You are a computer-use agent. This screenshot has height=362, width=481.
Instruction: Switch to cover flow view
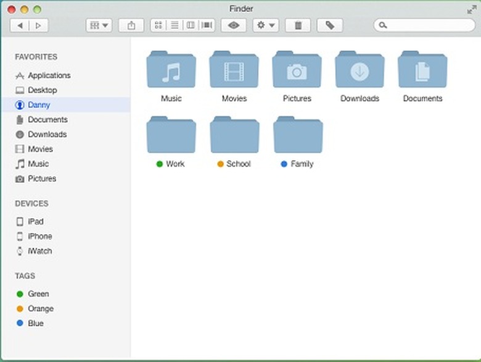point(207,25)
